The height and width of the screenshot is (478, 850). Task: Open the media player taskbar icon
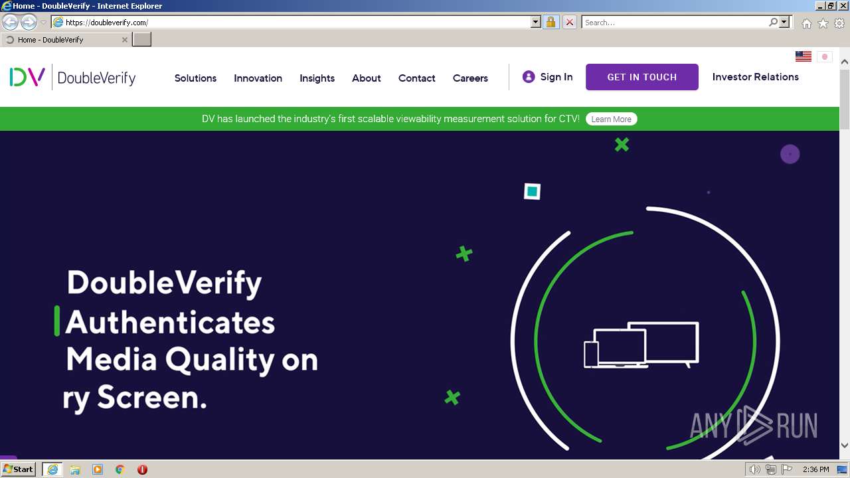98,469
